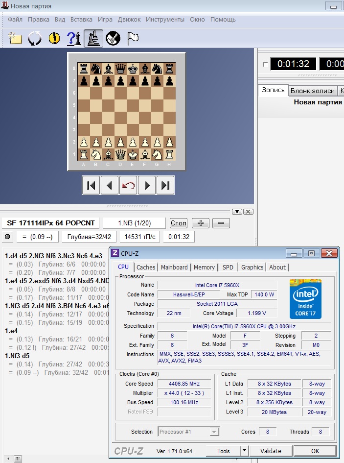Click the white king on e1
The width and height of the screenshot is (344, 463).
pos(133,154)
